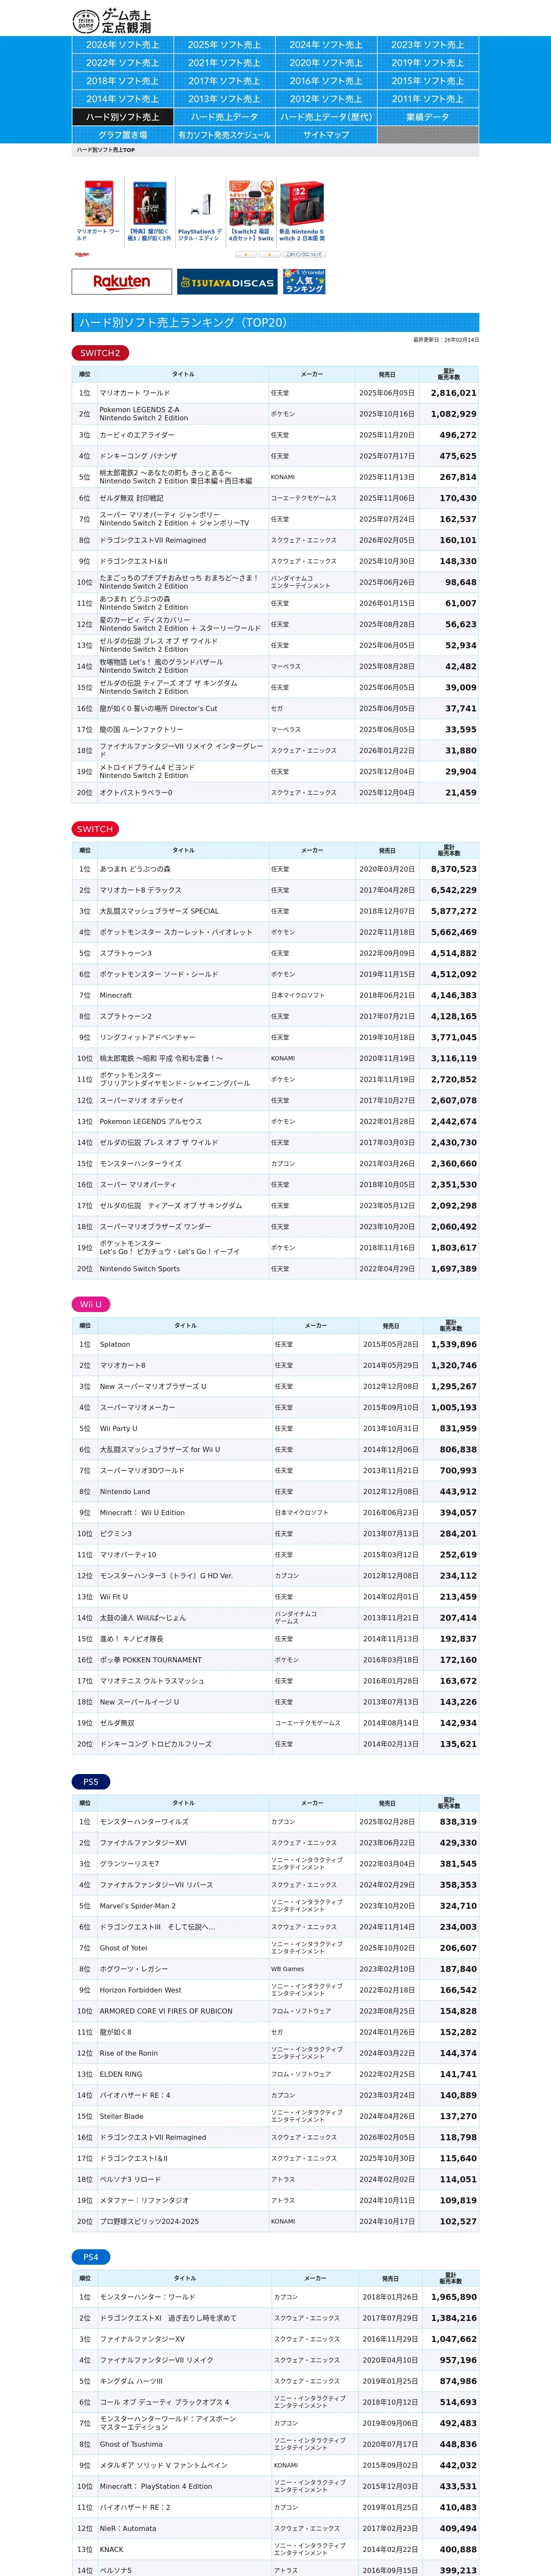Open 有力ソフト発売スケジュール menu item

[224, 135]
